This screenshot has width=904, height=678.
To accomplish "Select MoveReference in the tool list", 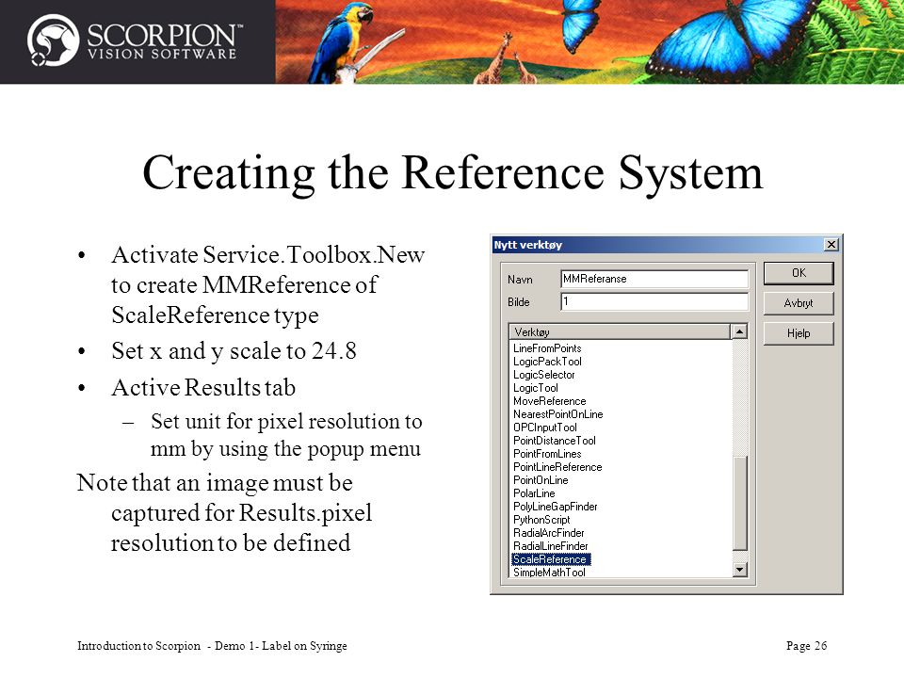I will tap(549, 401).
